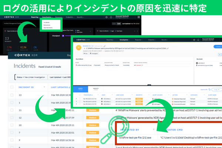Switch to the Alerts tab

point(80,89)
